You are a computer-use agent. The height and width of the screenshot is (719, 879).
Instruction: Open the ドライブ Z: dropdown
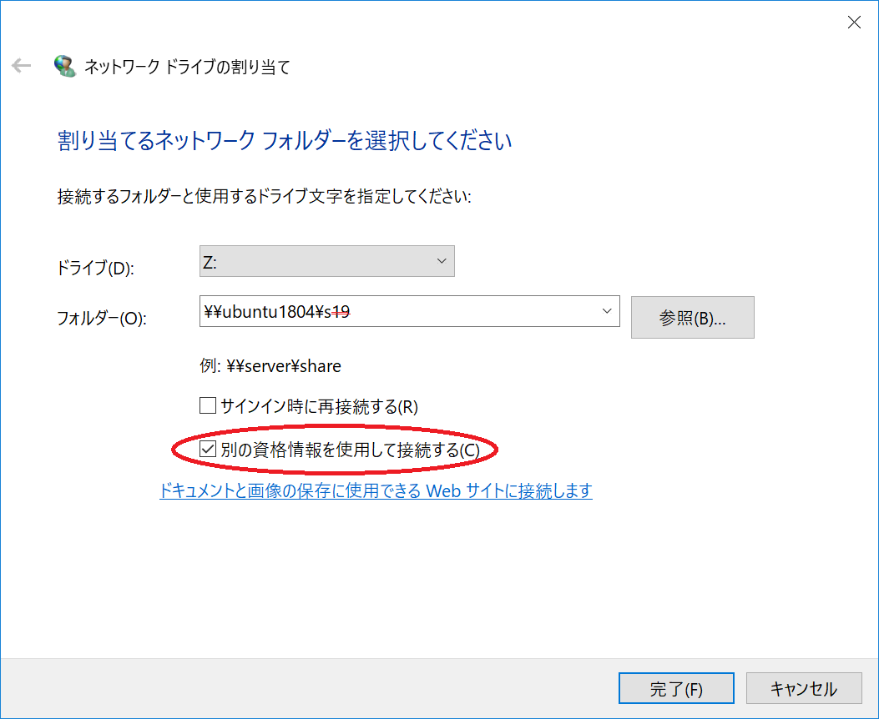pyautogui.click(x=327, y=261)
